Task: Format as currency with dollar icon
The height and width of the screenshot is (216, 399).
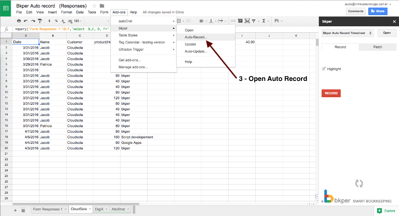Action: [x=49, y=21]
